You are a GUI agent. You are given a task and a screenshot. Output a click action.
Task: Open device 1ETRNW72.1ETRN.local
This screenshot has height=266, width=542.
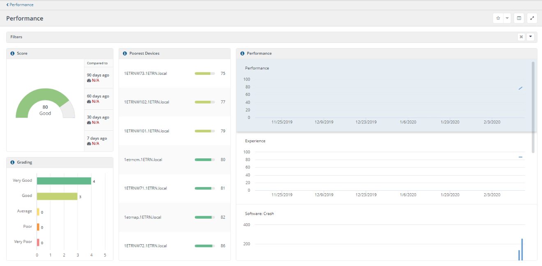(x=145, y=246)
